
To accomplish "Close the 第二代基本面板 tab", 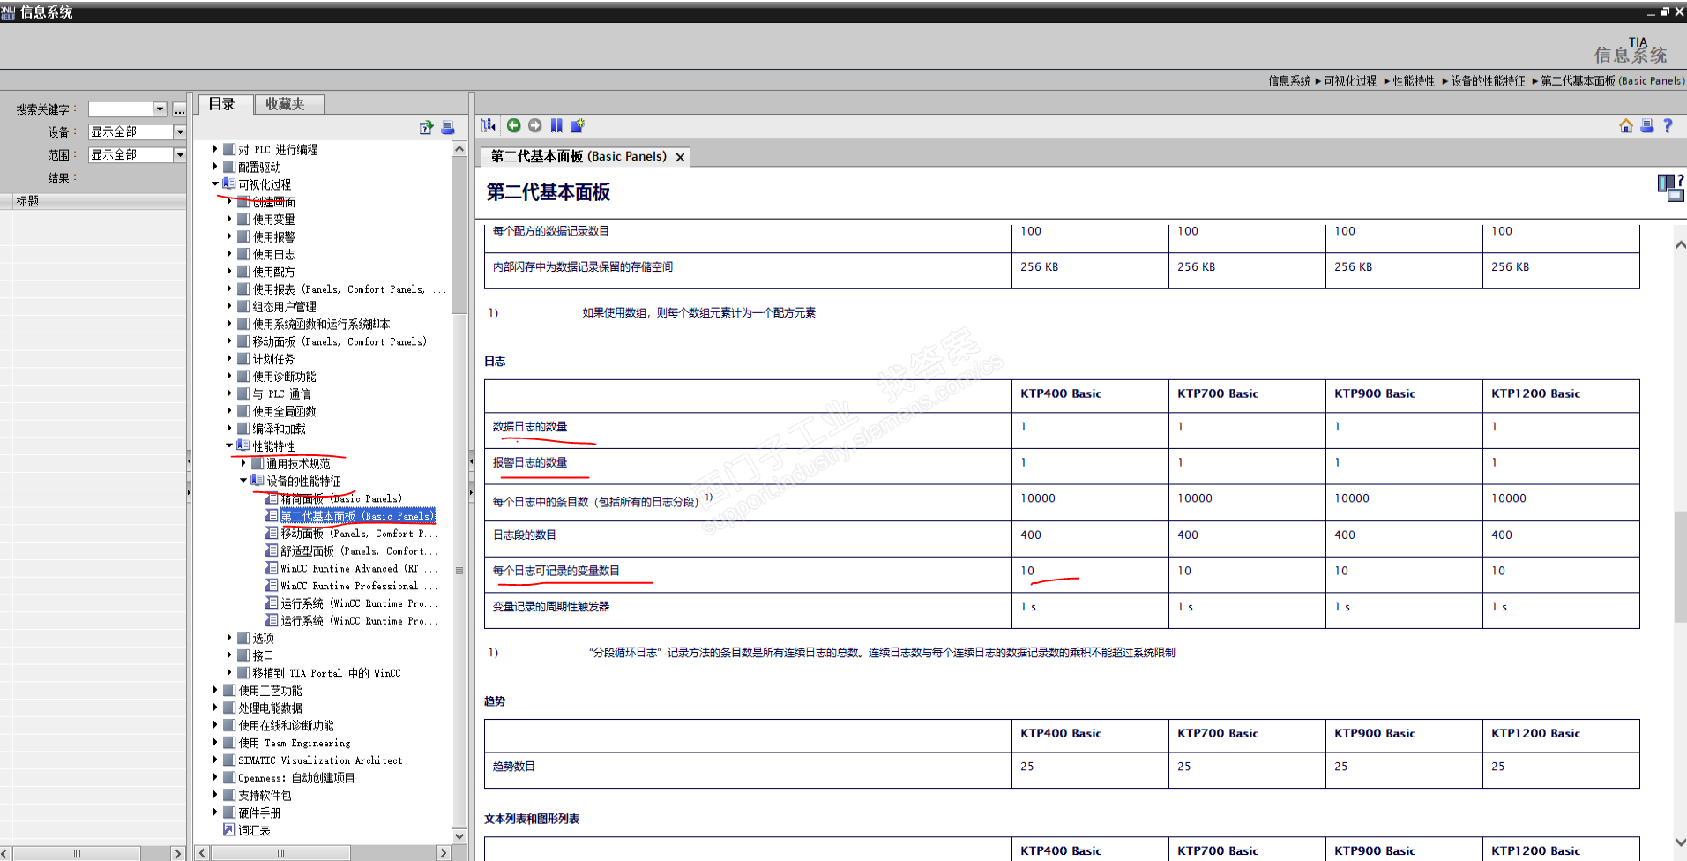I will click(x=680, y=157).
